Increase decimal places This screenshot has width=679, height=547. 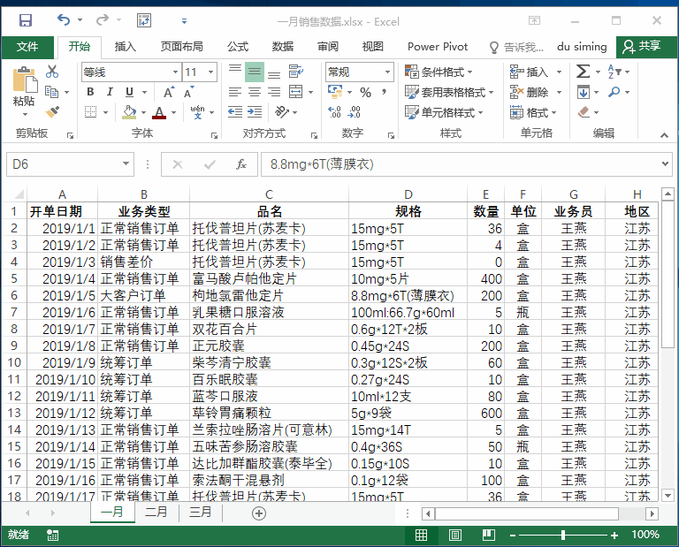click(335, 112)
